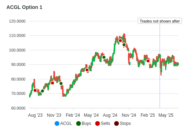Select the buy marker after Aug '23
Image resolution: width=190 pixels, height=136 pixels.
[x=42, y=91]
